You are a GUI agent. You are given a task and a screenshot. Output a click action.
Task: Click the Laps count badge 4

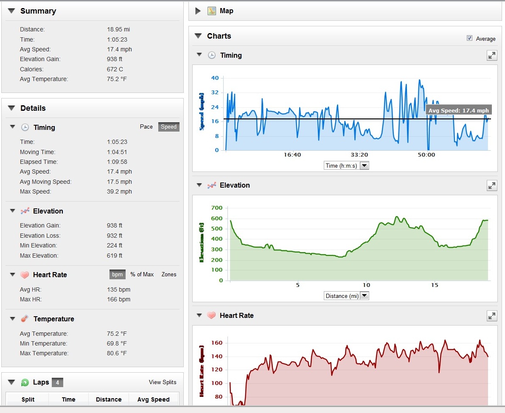(x=57, y=382)
